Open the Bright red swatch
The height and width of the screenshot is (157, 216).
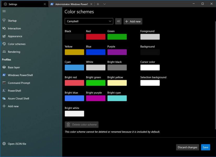point(74,83)
